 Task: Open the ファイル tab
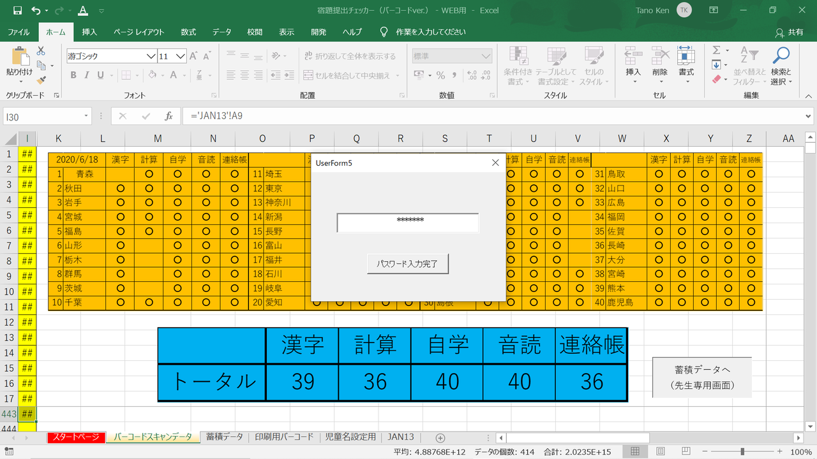pos(19,32)
